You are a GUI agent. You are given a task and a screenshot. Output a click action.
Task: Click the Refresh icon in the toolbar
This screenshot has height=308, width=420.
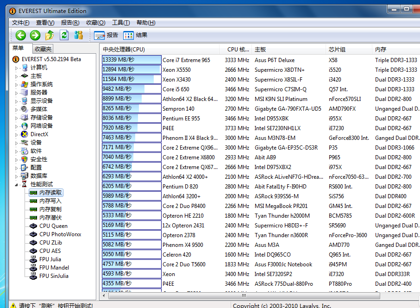pos(64,35)
